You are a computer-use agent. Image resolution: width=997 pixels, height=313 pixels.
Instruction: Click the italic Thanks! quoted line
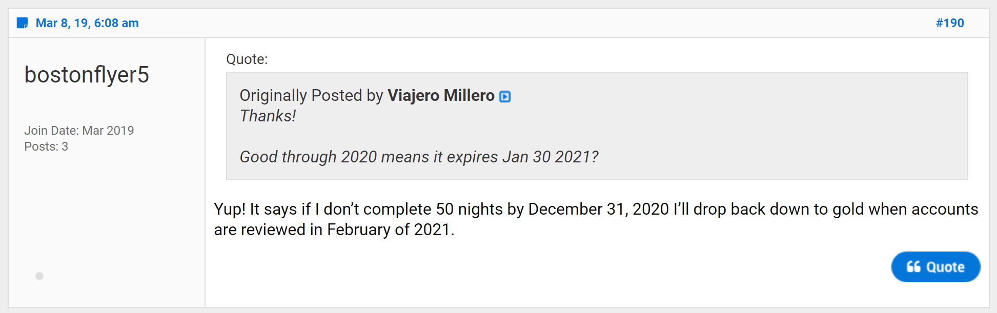tap(268, 116)
